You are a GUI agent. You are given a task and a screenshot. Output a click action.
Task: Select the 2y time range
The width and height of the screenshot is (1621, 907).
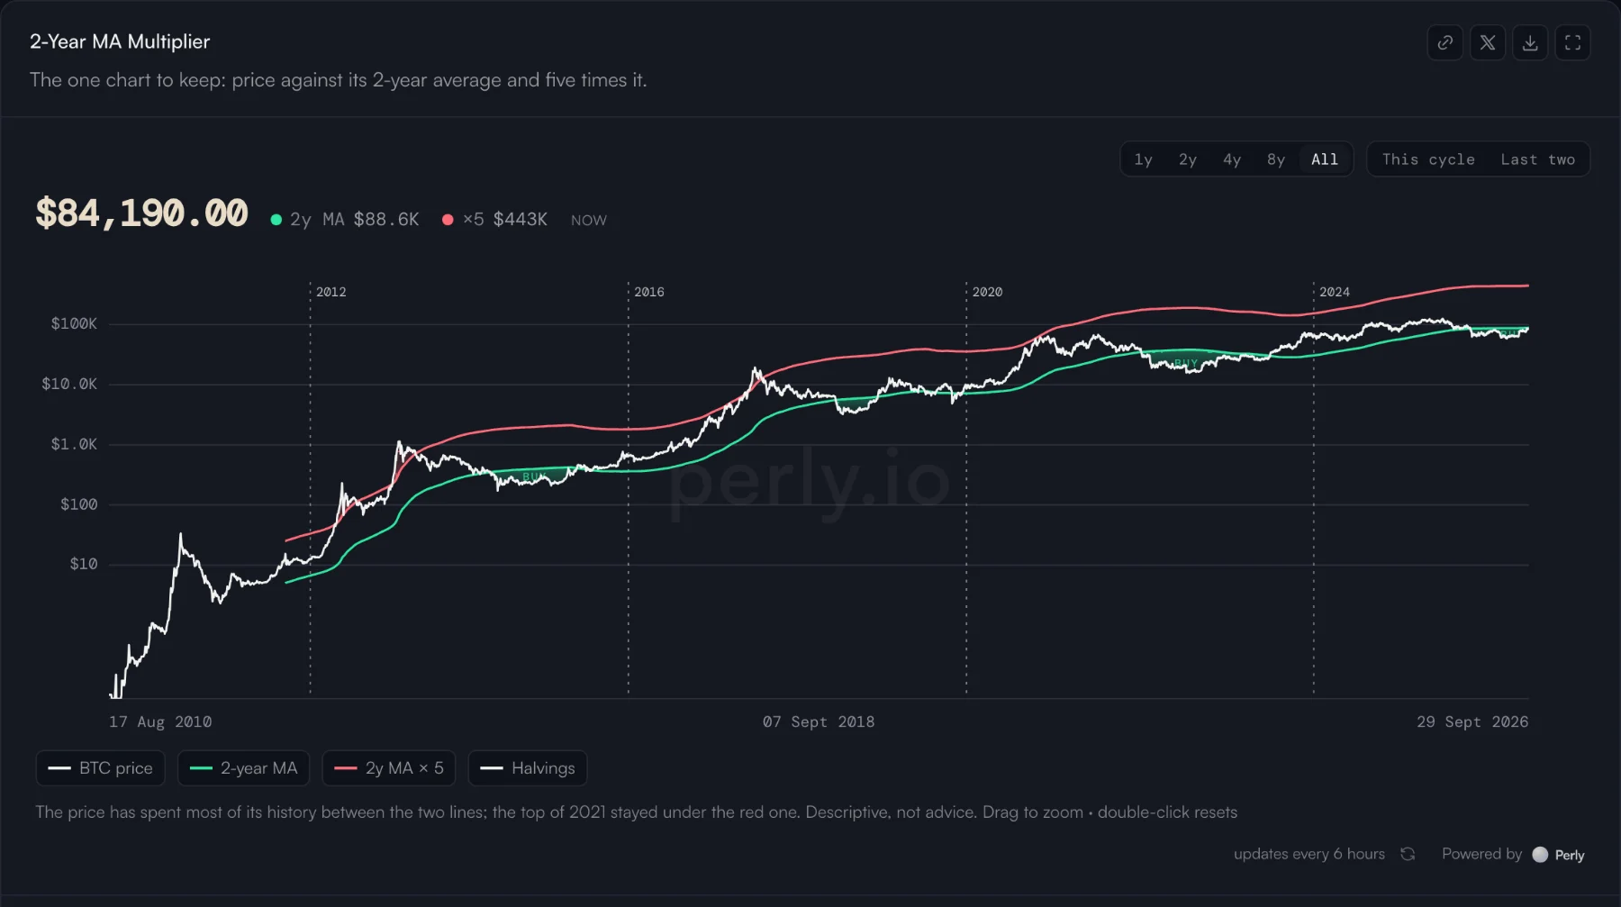point(1188,159)
